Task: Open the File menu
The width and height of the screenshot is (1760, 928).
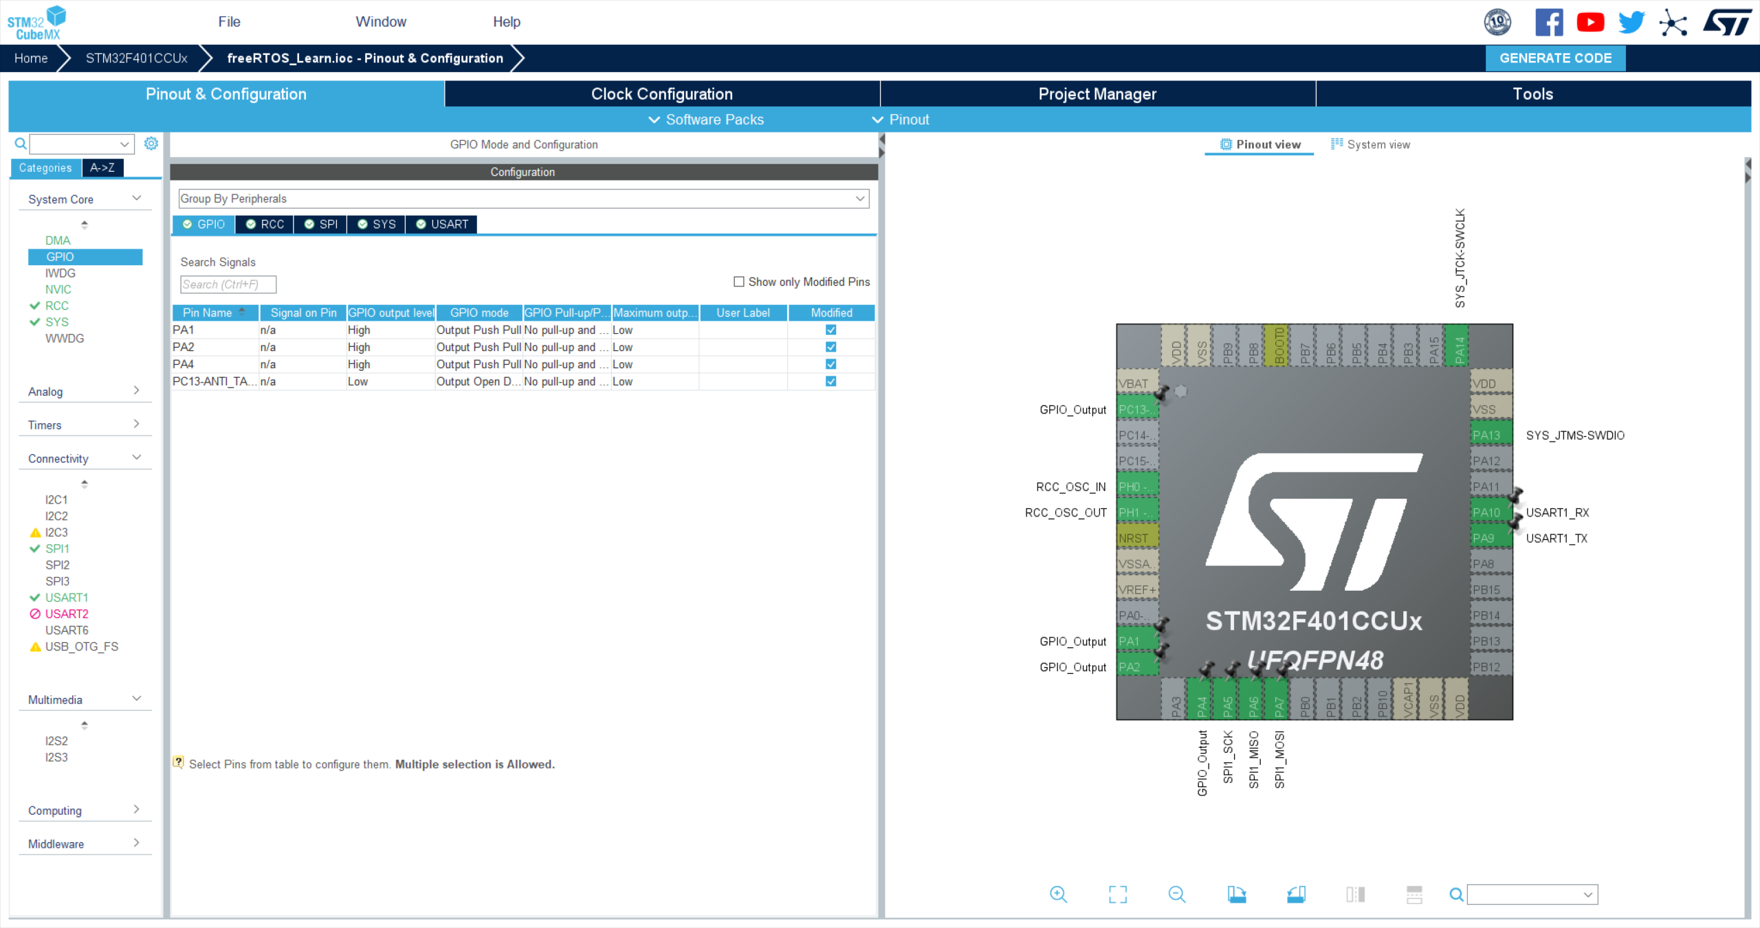Action: coord(229,22)
